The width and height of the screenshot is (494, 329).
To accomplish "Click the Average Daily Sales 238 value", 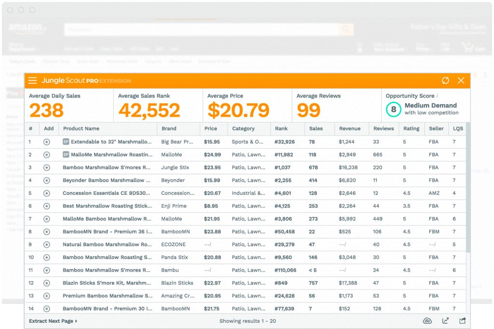I will click(x=47, y=110).
